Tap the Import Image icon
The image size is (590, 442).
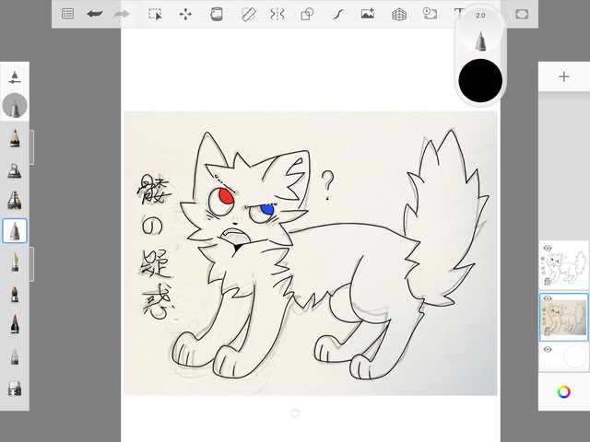point(368,14)
